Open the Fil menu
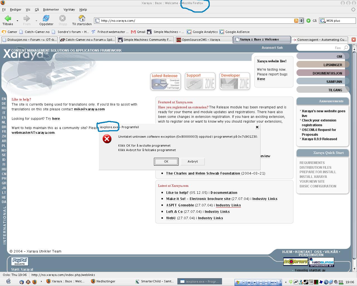Image resolution: width=357 pixels, height=286 pixels. point(4,9)
